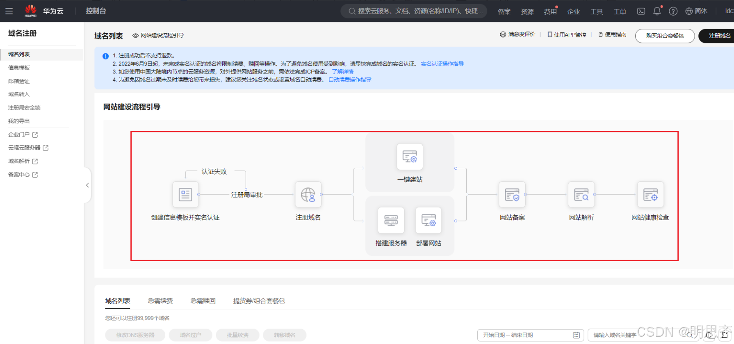
Task: Select 域名列表 in the sidebar
Action: pos(41,54)
